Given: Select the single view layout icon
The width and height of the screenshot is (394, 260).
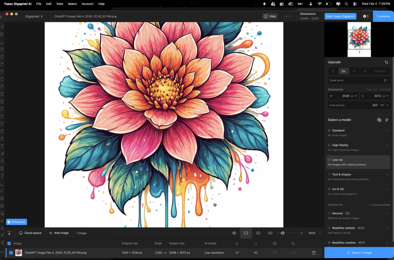Looking at the screenshot, I should [x=246, y=233].
